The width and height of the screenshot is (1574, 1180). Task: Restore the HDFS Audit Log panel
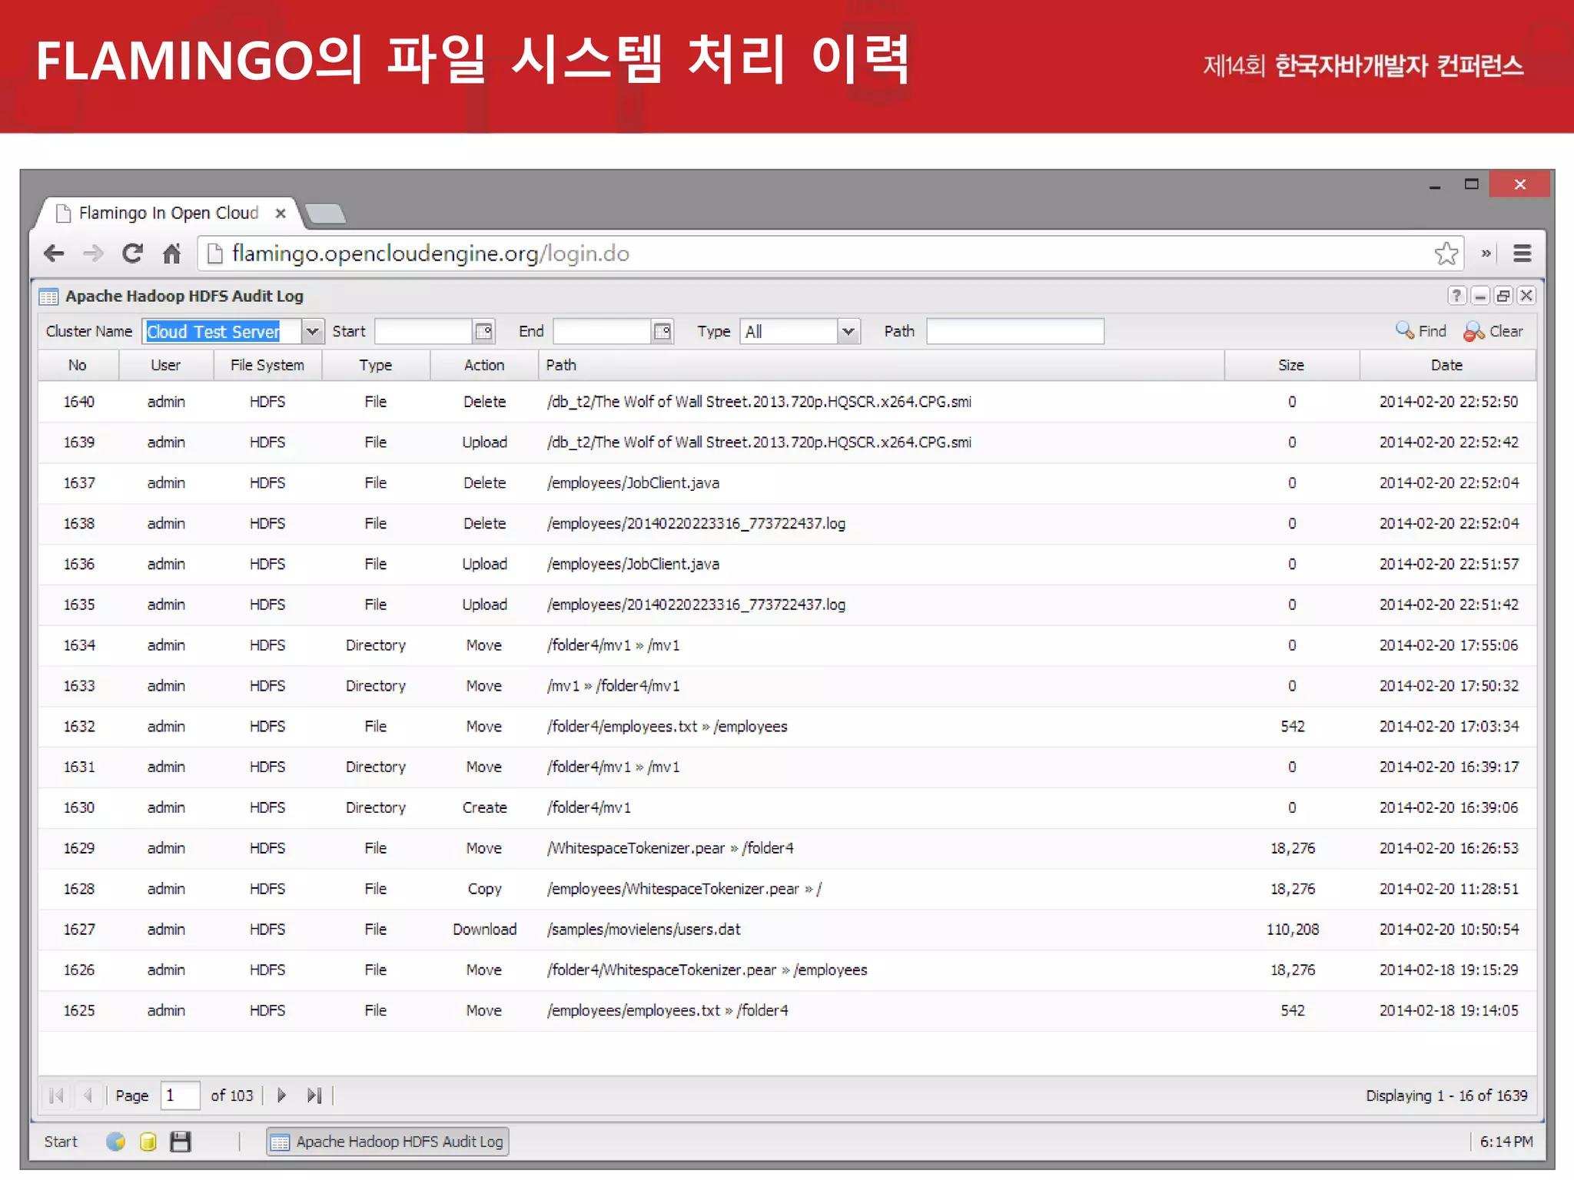(1503, 296)
